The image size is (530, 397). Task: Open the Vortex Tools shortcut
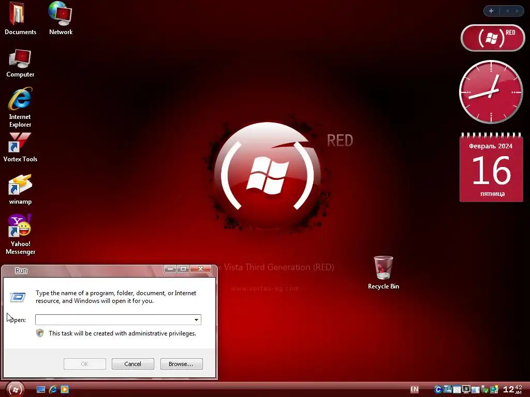20,148
